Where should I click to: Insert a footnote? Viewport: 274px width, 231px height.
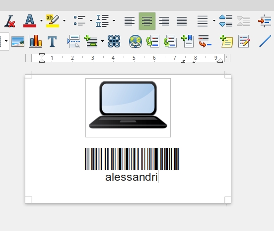tap(153, 41)
